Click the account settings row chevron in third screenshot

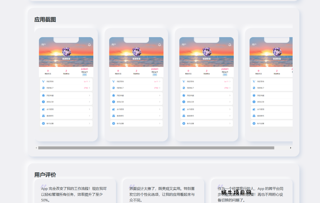pyautogui.click(x=230, y=123)
